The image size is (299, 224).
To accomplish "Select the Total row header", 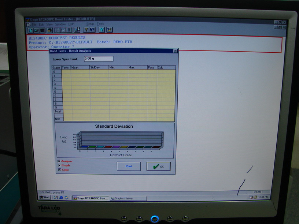I will pos(58,111).
